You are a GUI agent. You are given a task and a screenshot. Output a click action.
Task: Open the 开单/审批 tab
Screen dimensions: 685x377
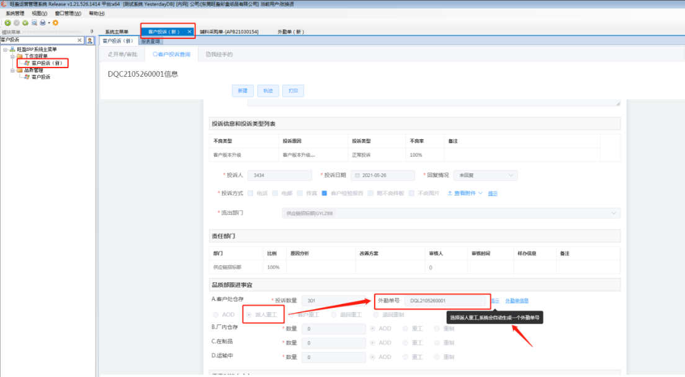coord(123,54)
